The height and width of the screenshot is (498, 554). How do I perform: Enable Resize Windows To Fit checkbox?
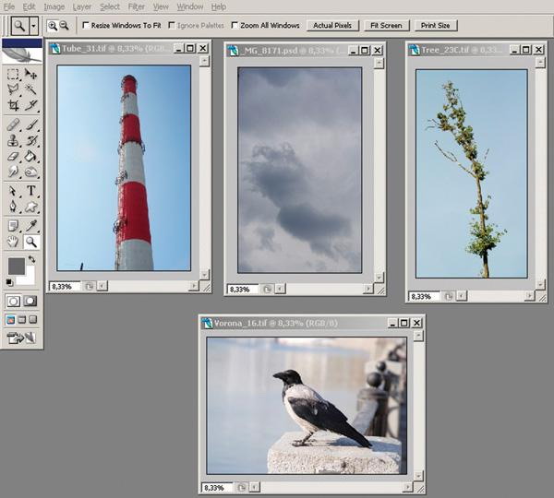[86, 26]
